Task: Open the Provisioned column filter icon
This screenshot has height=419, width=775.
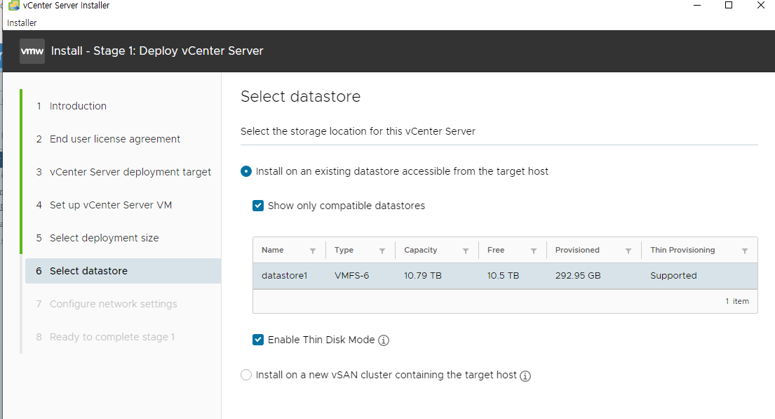Action: pyautogui.click(x=628, y=251)
